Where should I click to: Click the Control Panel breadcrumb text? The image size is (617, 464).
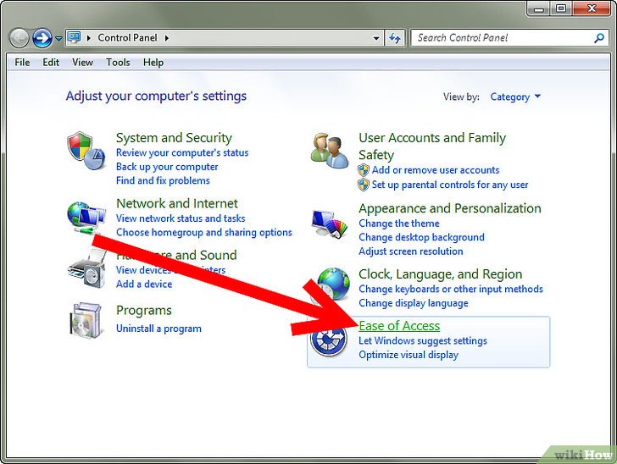[127, 38]
